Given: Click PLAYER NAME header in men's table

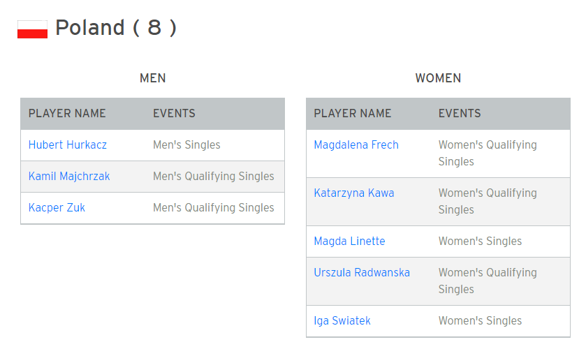Looking at the screenshot, I should click(x=67, y=114).
